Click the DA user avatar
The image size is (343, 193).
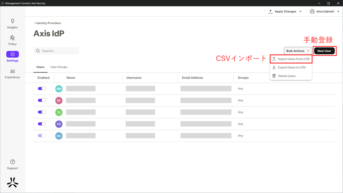tap(59, 136)
